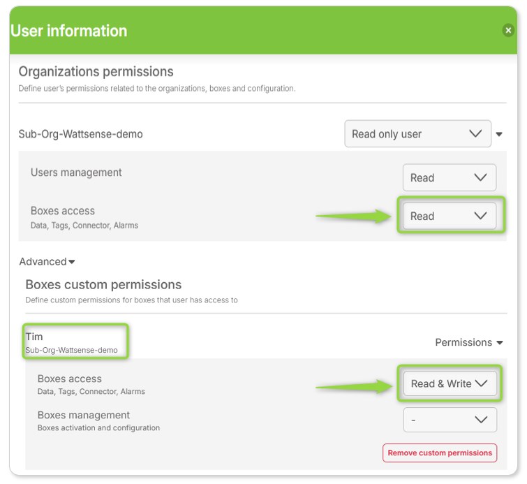
Task: Toggle the Permissions expander for Tim
Action: coord(469,342)
